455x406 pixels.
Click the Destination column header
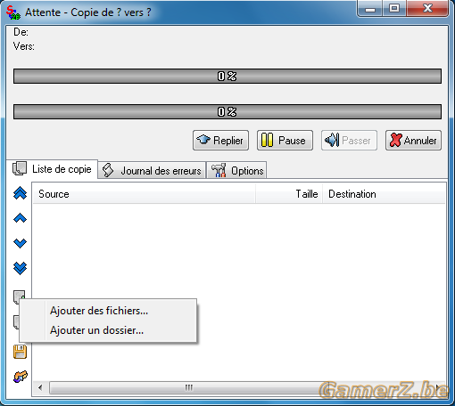click(x=384, y=194)
